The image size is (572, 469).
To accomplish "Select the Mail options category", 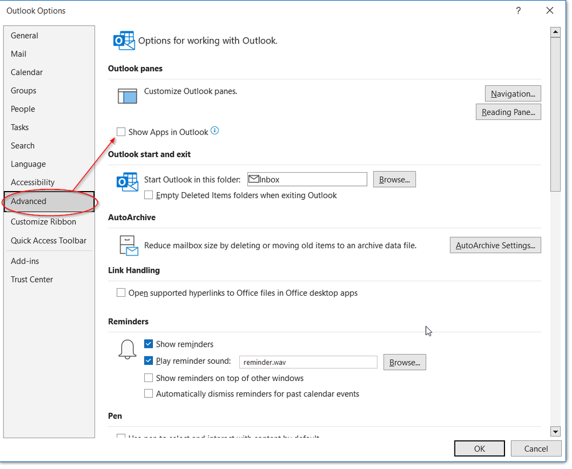I will point(49,54).
